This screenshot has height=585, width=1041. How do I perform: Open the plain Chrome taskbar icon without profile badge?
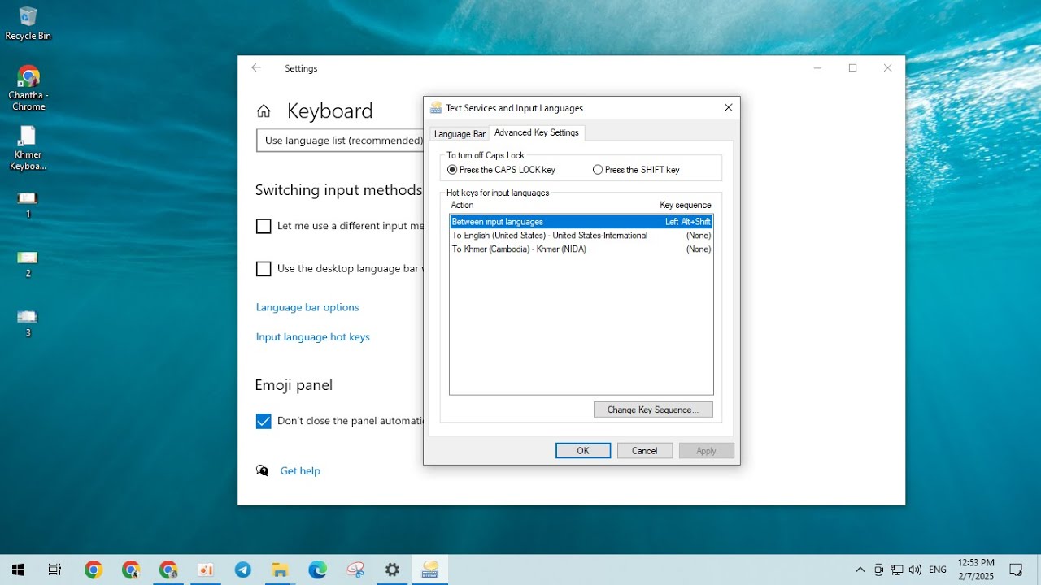coord(94,570)
